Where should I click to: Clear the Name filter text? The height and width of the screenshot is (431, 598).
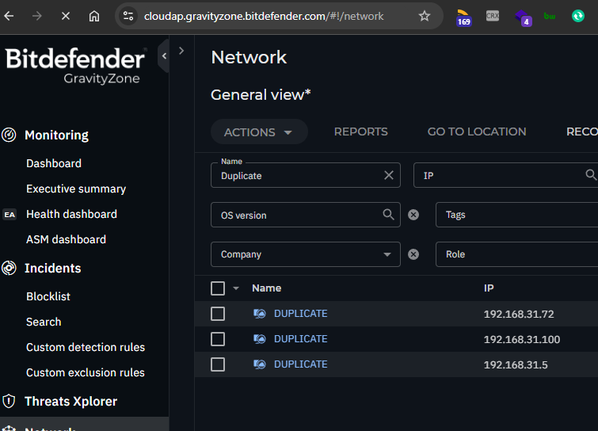[x=389, y=175]
